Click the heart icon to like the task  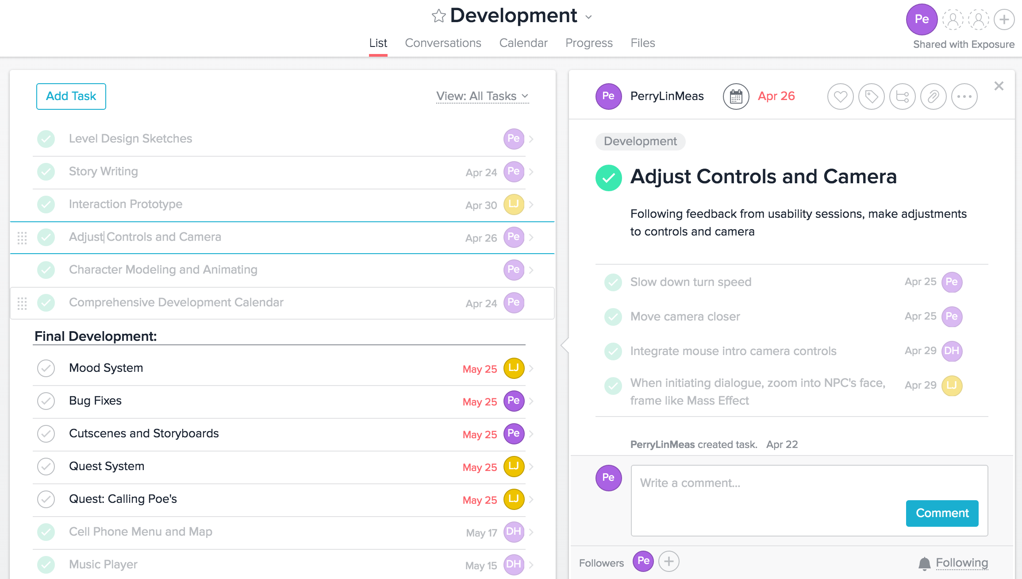tap(840, 96)
